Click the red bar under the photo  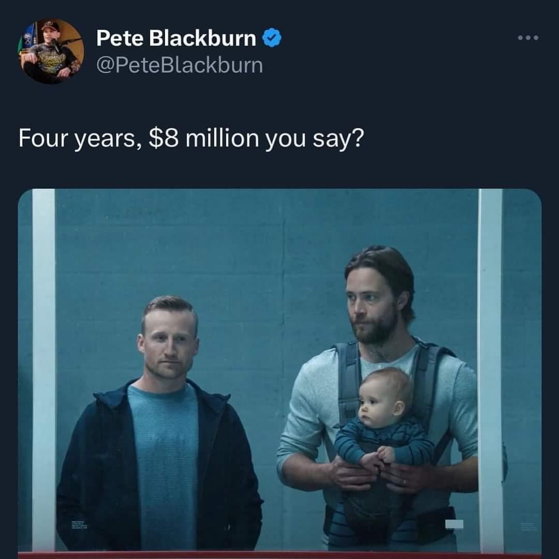[x=280, y=555]
